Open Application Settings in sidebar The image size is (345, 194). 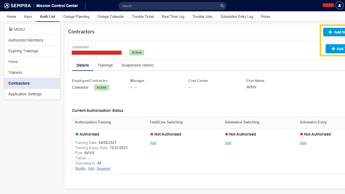pyautogui.click(x=25, y=94)
